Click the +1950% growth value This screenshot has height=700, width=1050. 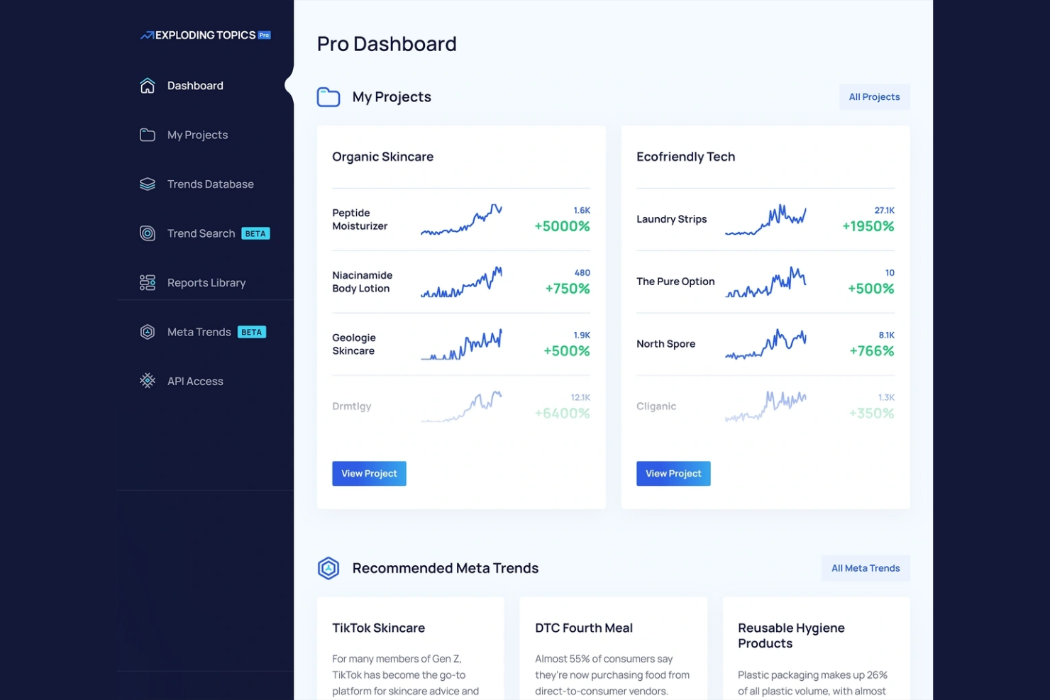(x=868, y=226)
